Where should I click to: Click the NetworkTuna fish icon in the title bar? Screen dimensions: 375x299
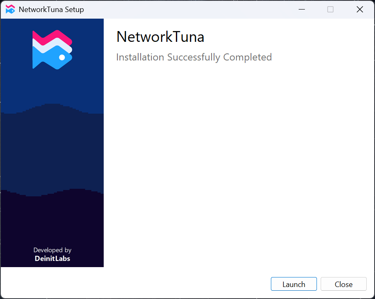(10, 9)
